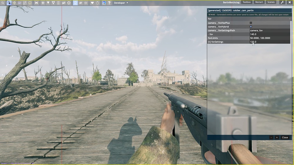Image resolution: width=294 pixels, height=165 pixels.
Task: Click the camera__fovHorPlus property label
Action: tap(219, 23)
